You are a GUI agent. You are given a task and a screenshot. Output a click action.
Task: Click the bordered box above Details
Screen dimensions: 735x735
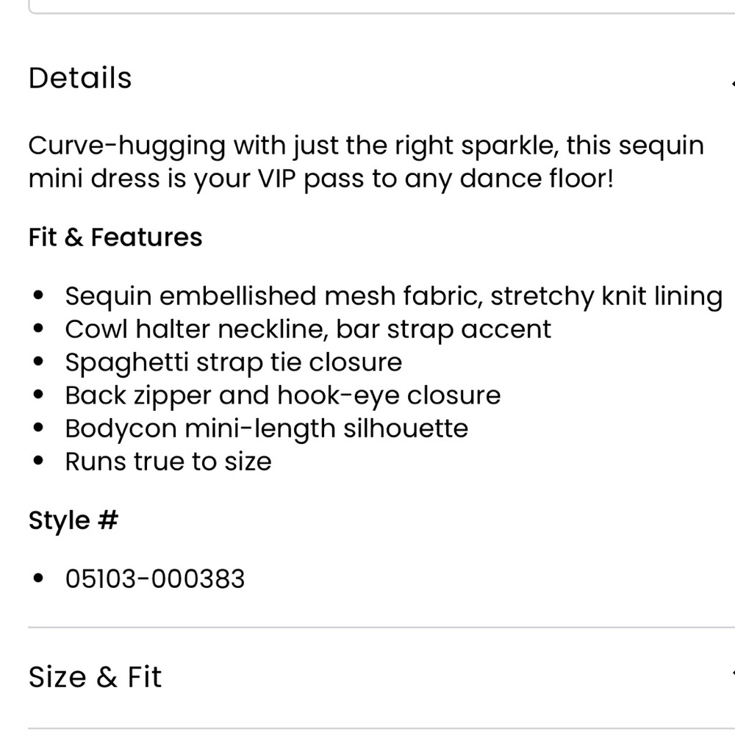point(381,7)
